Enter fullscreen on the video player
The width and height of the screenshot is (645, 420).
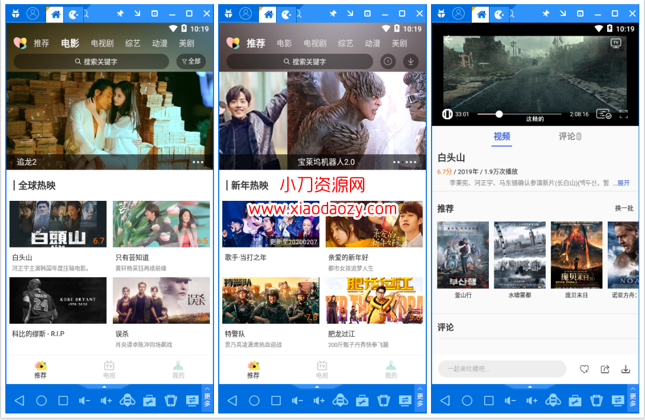624,114
